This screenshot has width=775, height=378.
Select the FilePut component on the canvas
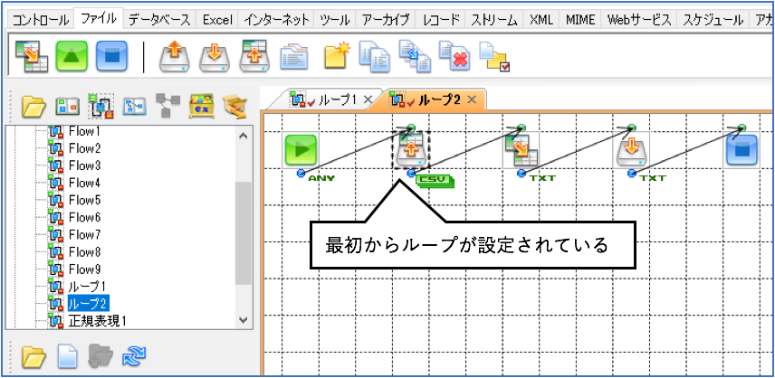[x=632, y=150]
